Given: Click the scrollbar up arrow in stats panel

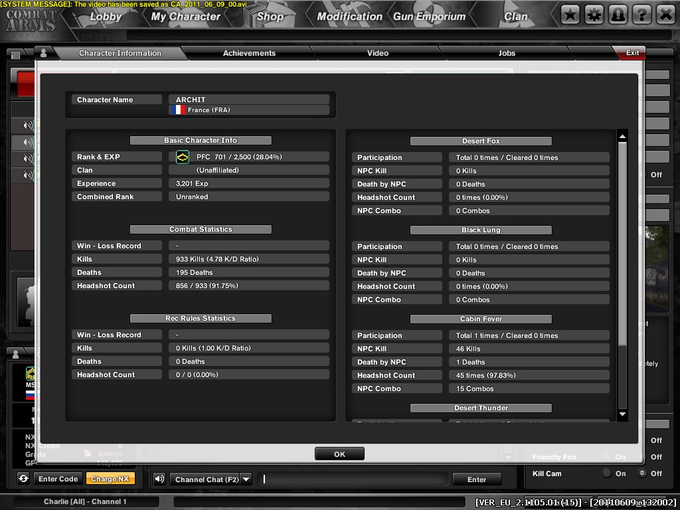Looking at the screenshot, I should [622, 136].
